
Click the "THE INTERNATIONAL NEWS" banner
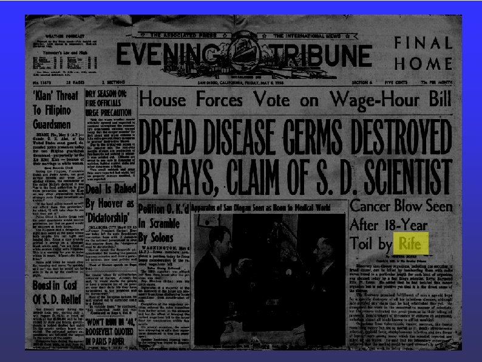(x=307, y=36)
